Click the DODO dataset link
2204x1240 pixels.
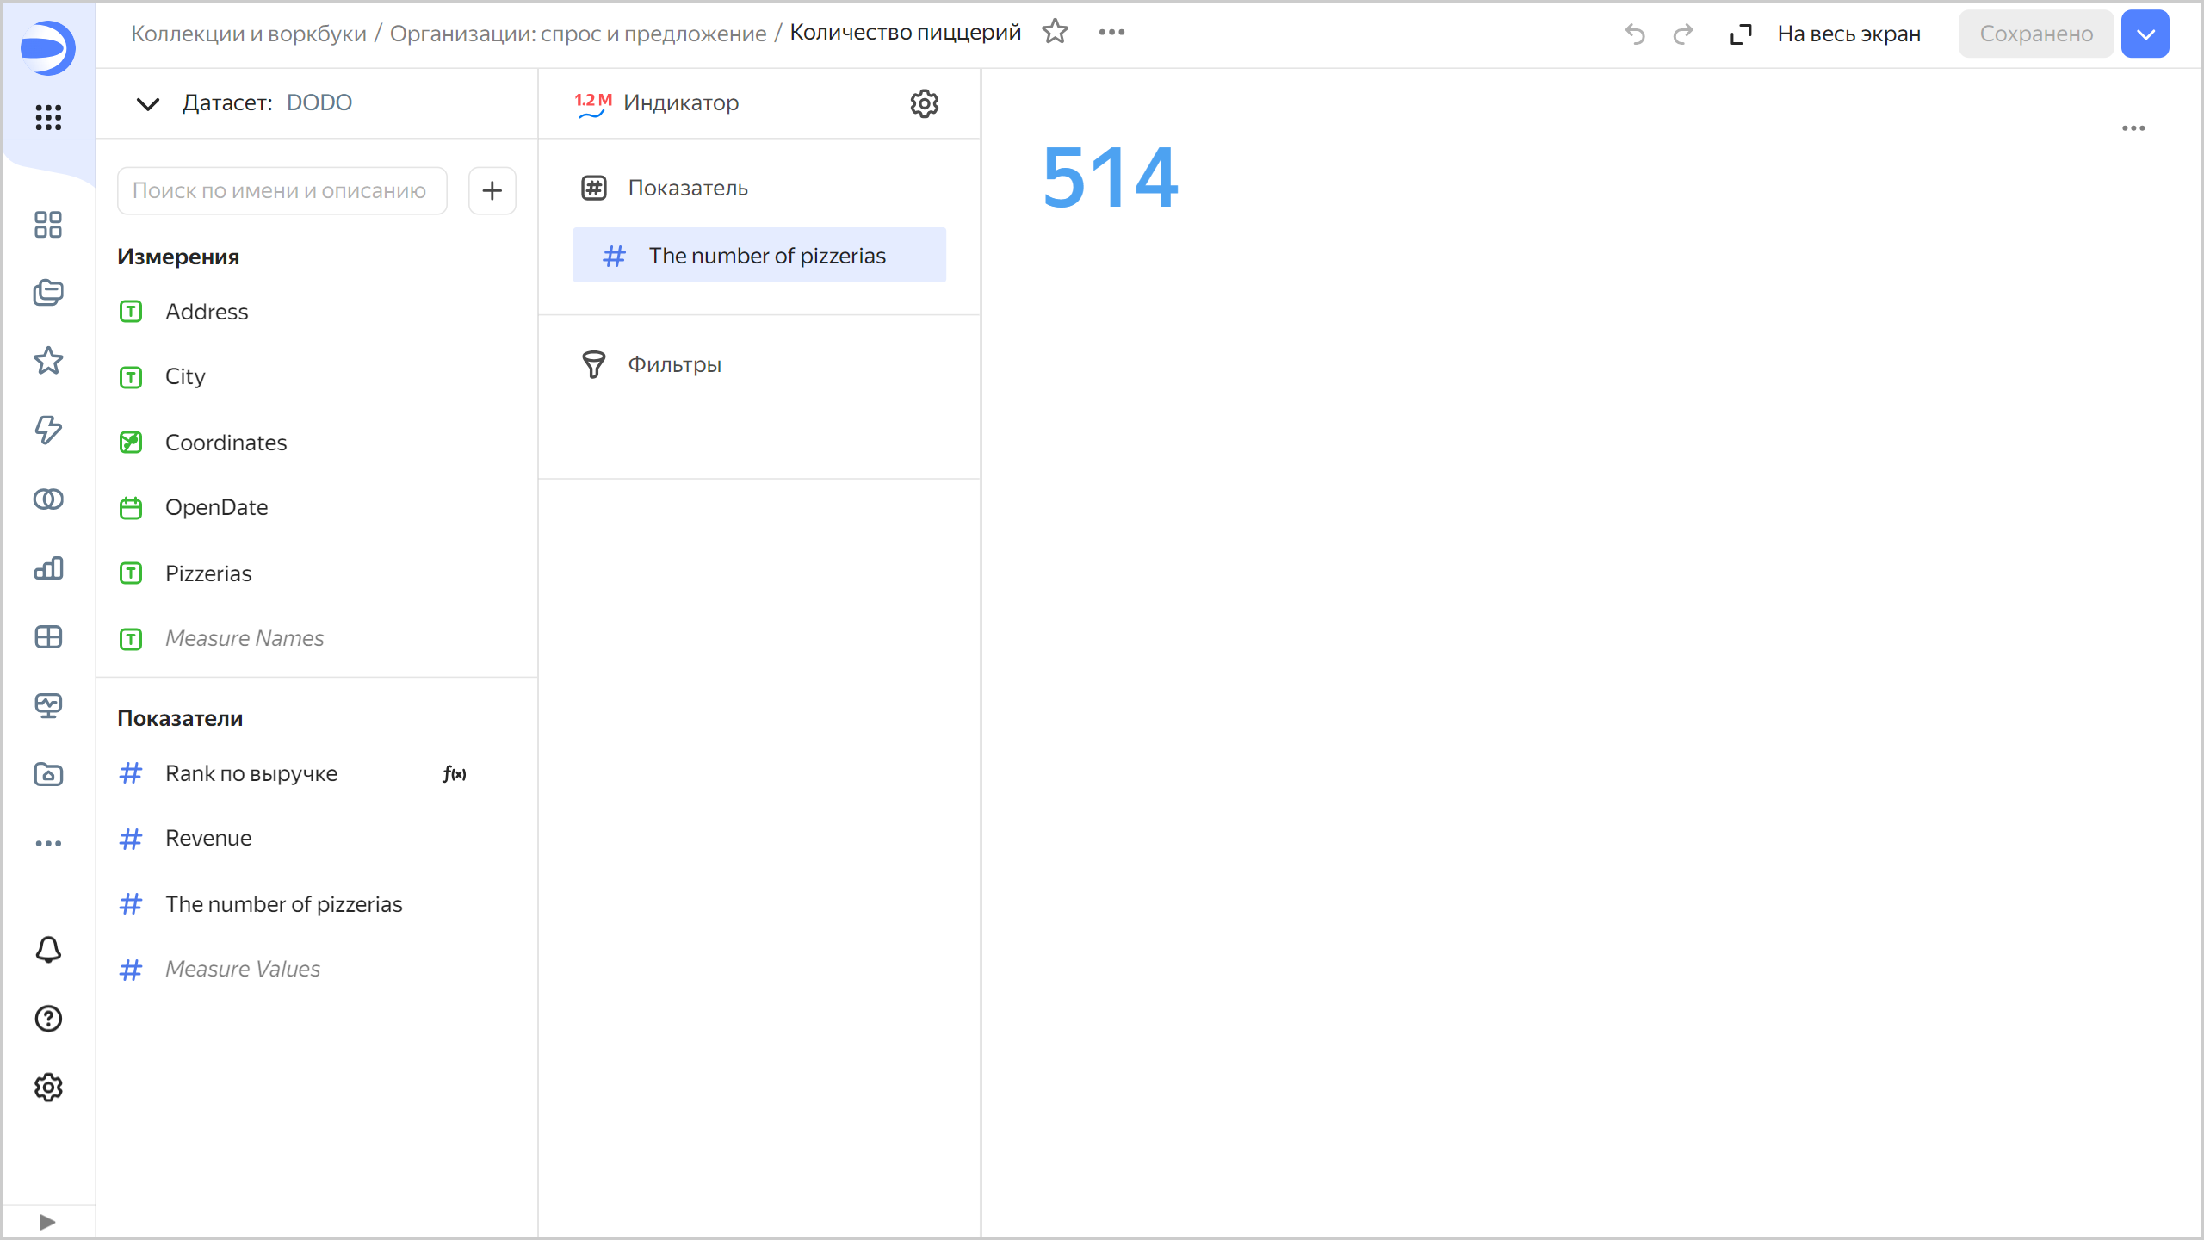[319, 102]
